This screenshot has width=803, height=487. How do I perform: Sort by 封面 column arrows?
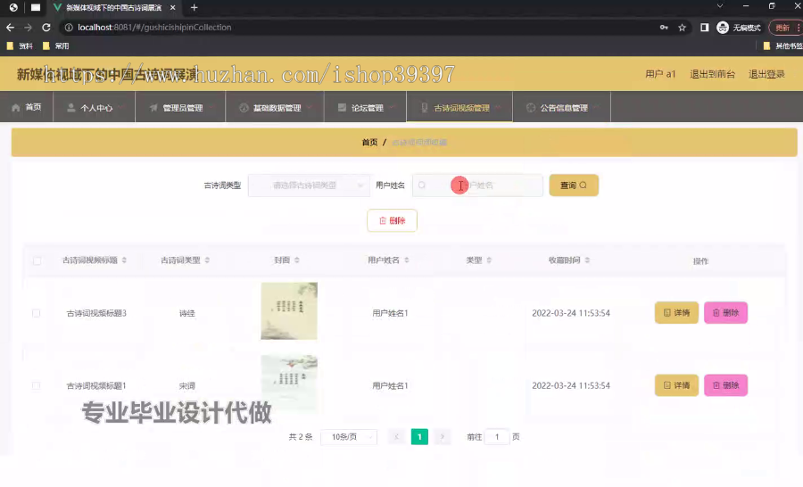297,260
